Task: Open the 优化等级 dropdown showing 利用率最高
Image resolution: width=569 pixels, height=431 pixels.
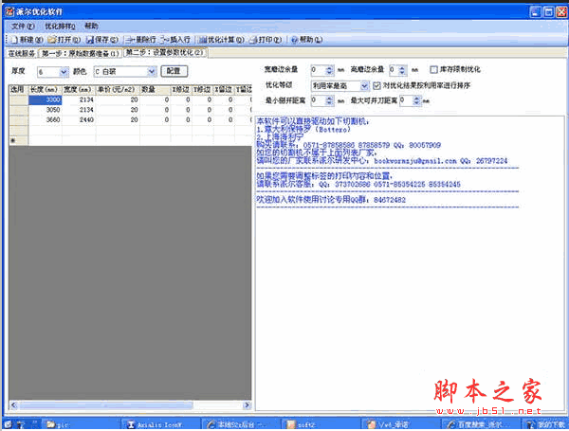Action: (x=364, y=85)
